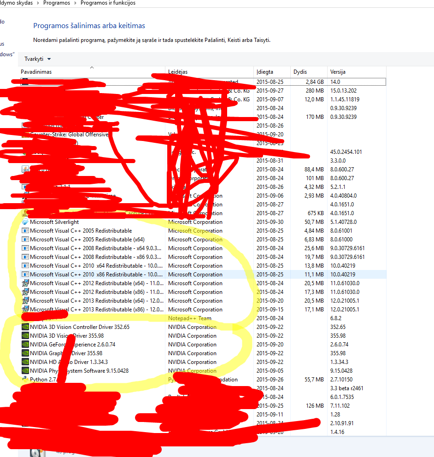This screenshot has height=457, width=434.
Task: Click the Python 2.7 program icon
Action: coord(25,380)
